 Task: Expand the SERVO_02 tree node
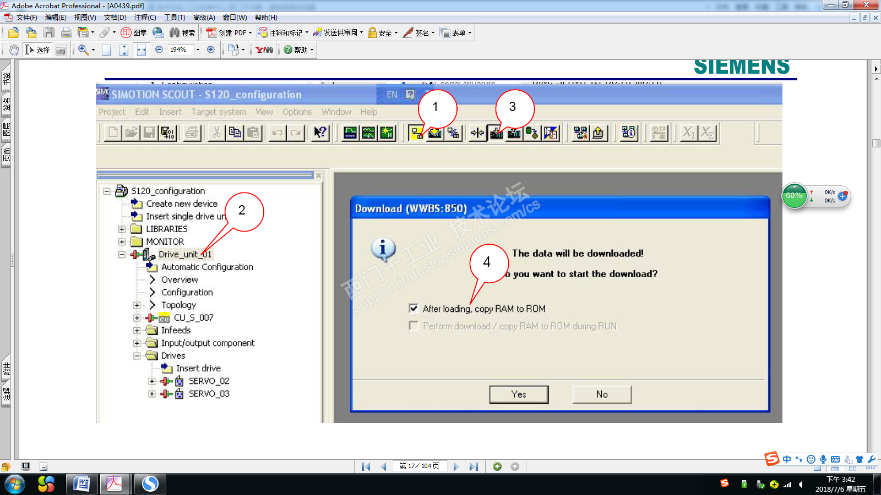[152, 381]
